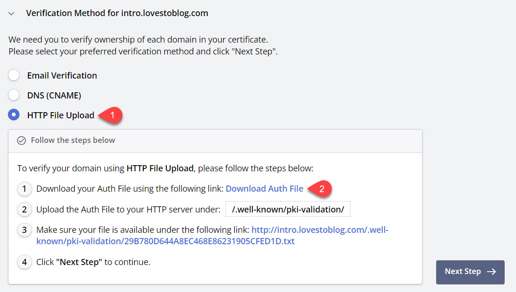Click the red callout marker numbered 1
516x292 pixels.
(x=112, y=115)
